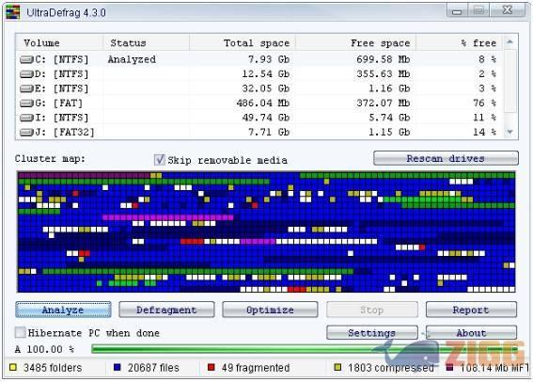Sort by the % free column header
This screenshot has width=533, height=382.
click(460, 43)
